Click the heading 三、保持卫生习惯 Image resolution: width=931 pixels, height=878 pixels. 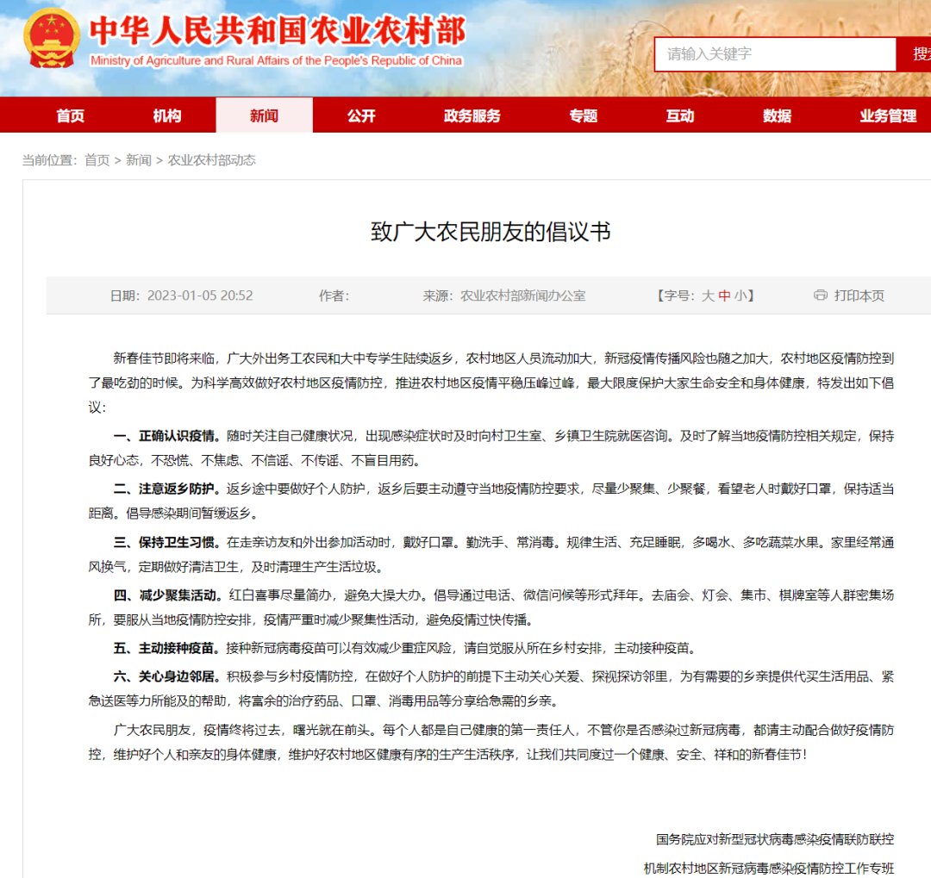[x=167, y=543]
